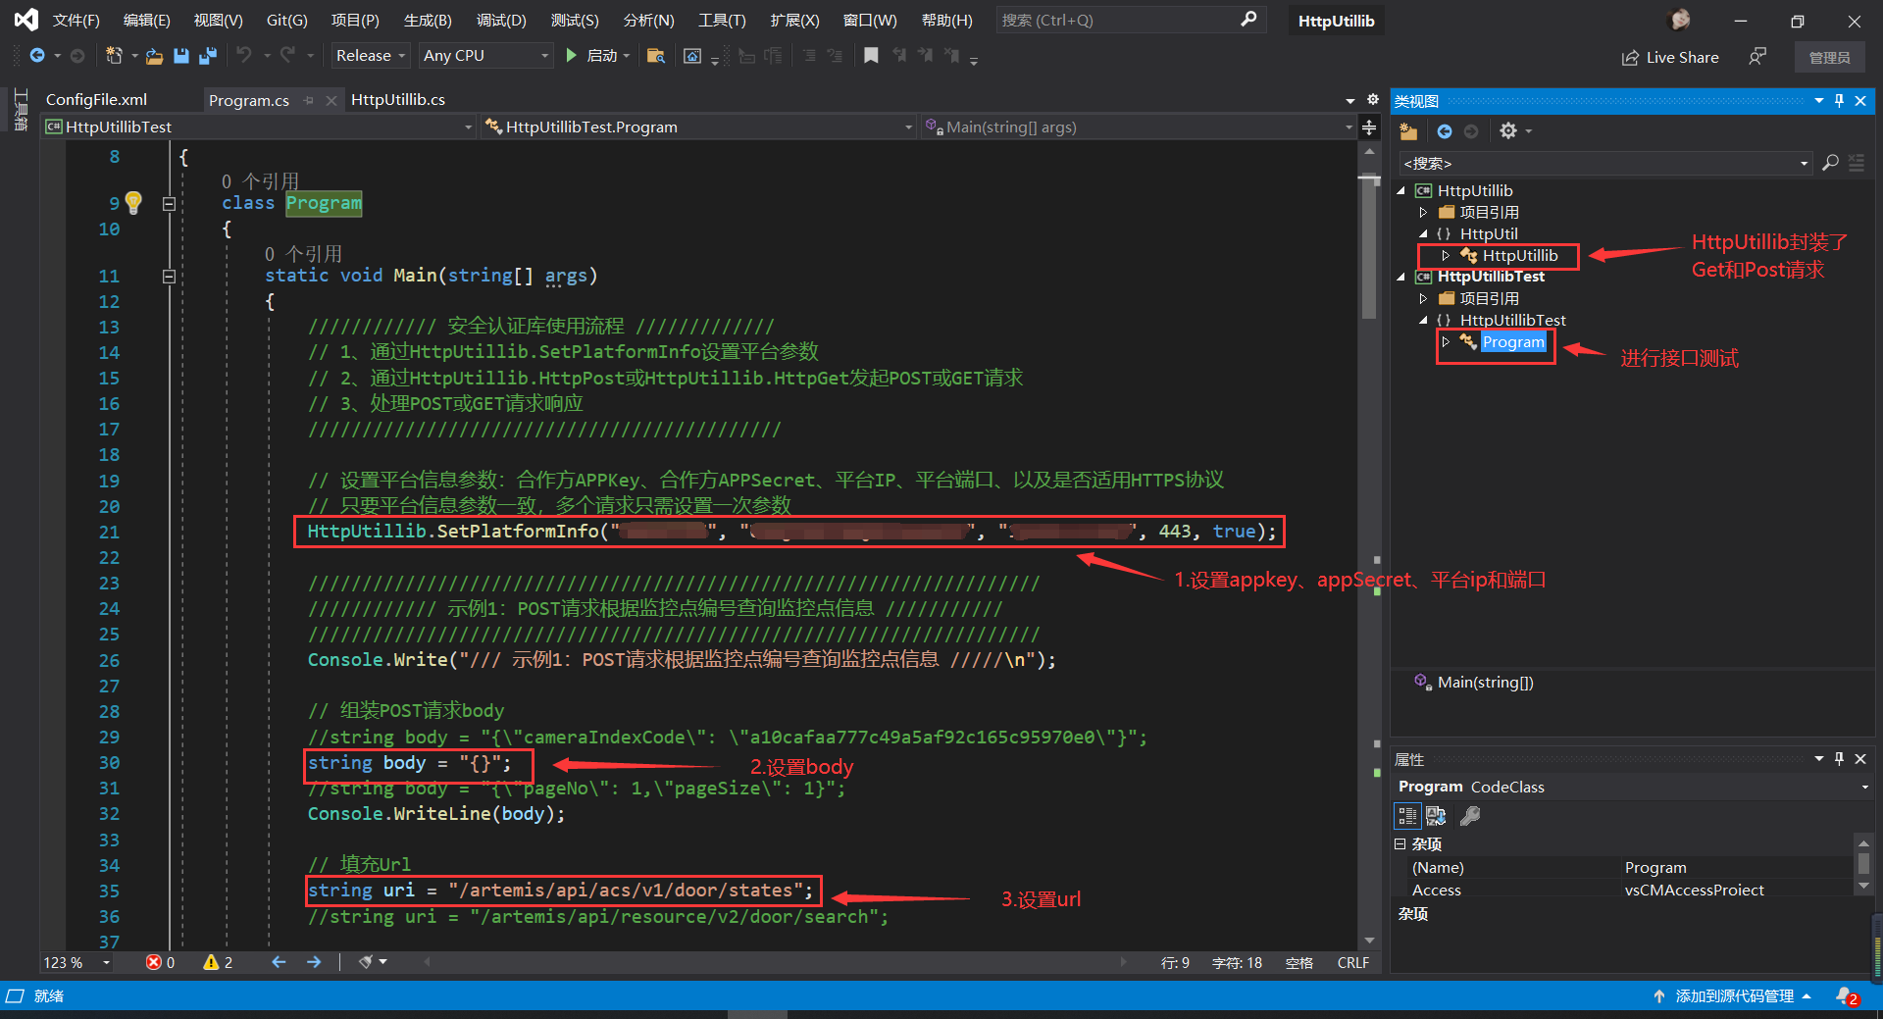Image resolution: width=1883 pixels, height=1019 pixels.
Task: Close the Program.cs tab
Action: pos(331,100)
